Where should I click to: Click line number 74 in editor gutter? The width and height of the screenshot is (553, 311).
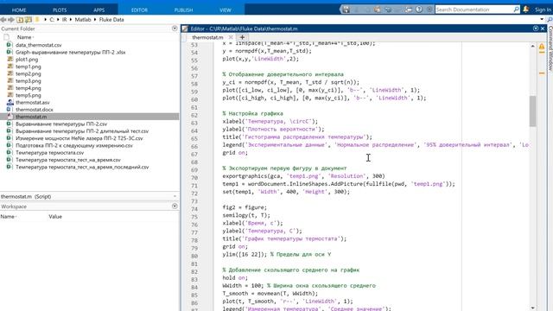tap(194, 209)
